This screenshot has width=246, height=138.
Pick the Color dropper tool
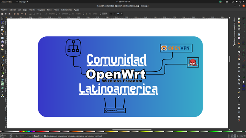(2, 92)
